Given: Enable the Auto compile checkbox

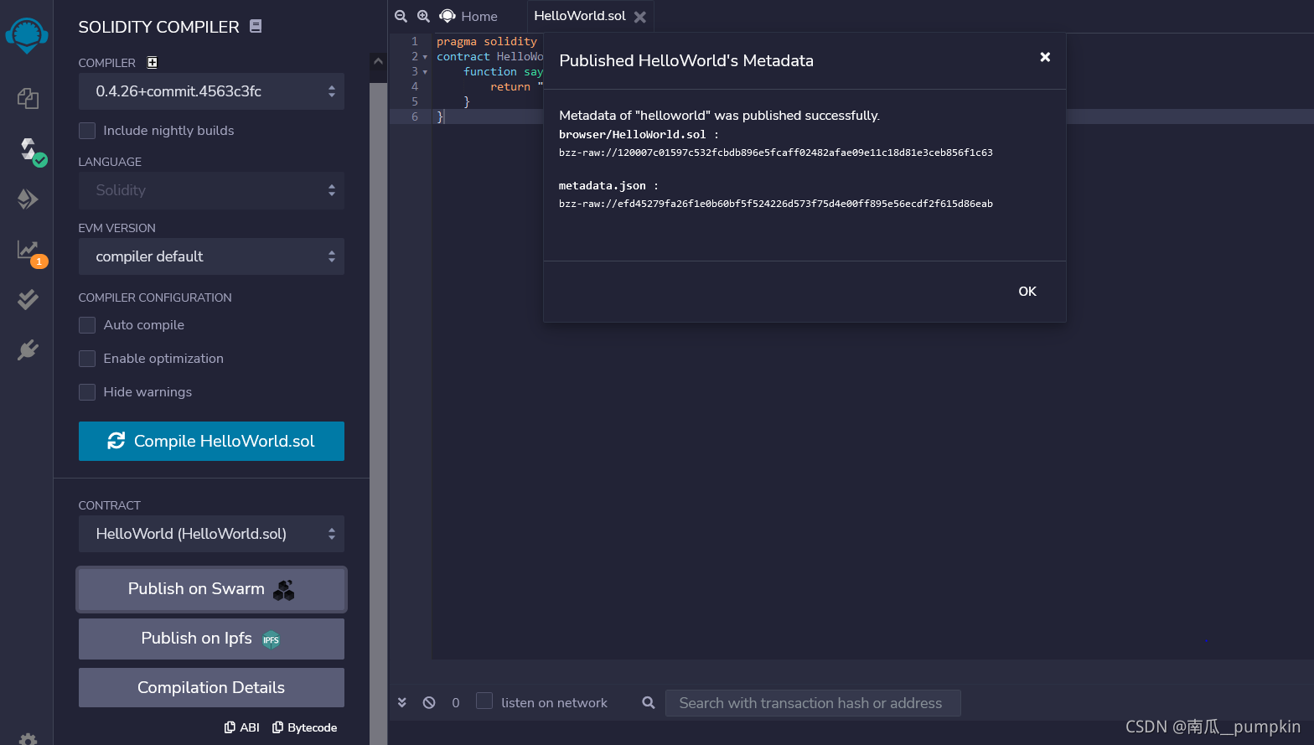Looking at the screenshot, I should pyautogui.click(x=87, y=325).
